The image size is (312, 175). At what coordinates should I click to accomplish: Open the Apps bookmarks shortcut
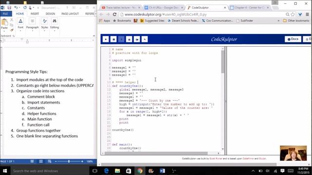coord(104,20)
